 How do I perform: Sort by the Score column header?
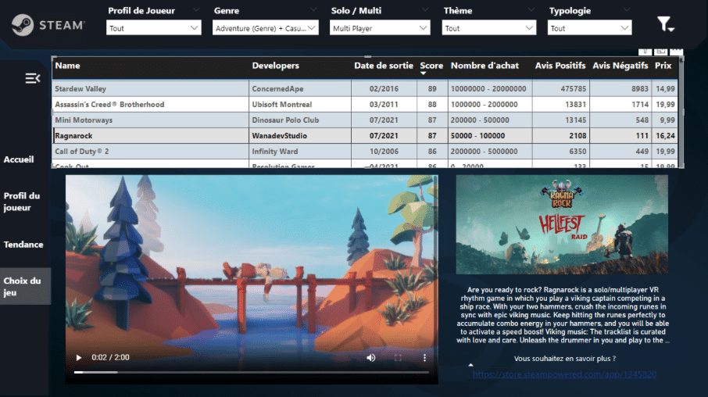(x=431, y=66)
